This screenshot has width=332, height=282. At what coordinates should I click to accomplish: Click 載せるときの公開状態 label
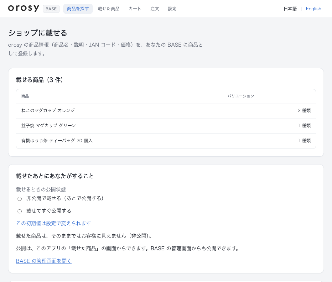pyautogui.click(x=41, y=190)
